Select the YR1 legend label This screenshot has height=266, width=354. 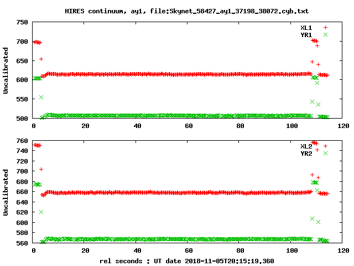[306, 35]
